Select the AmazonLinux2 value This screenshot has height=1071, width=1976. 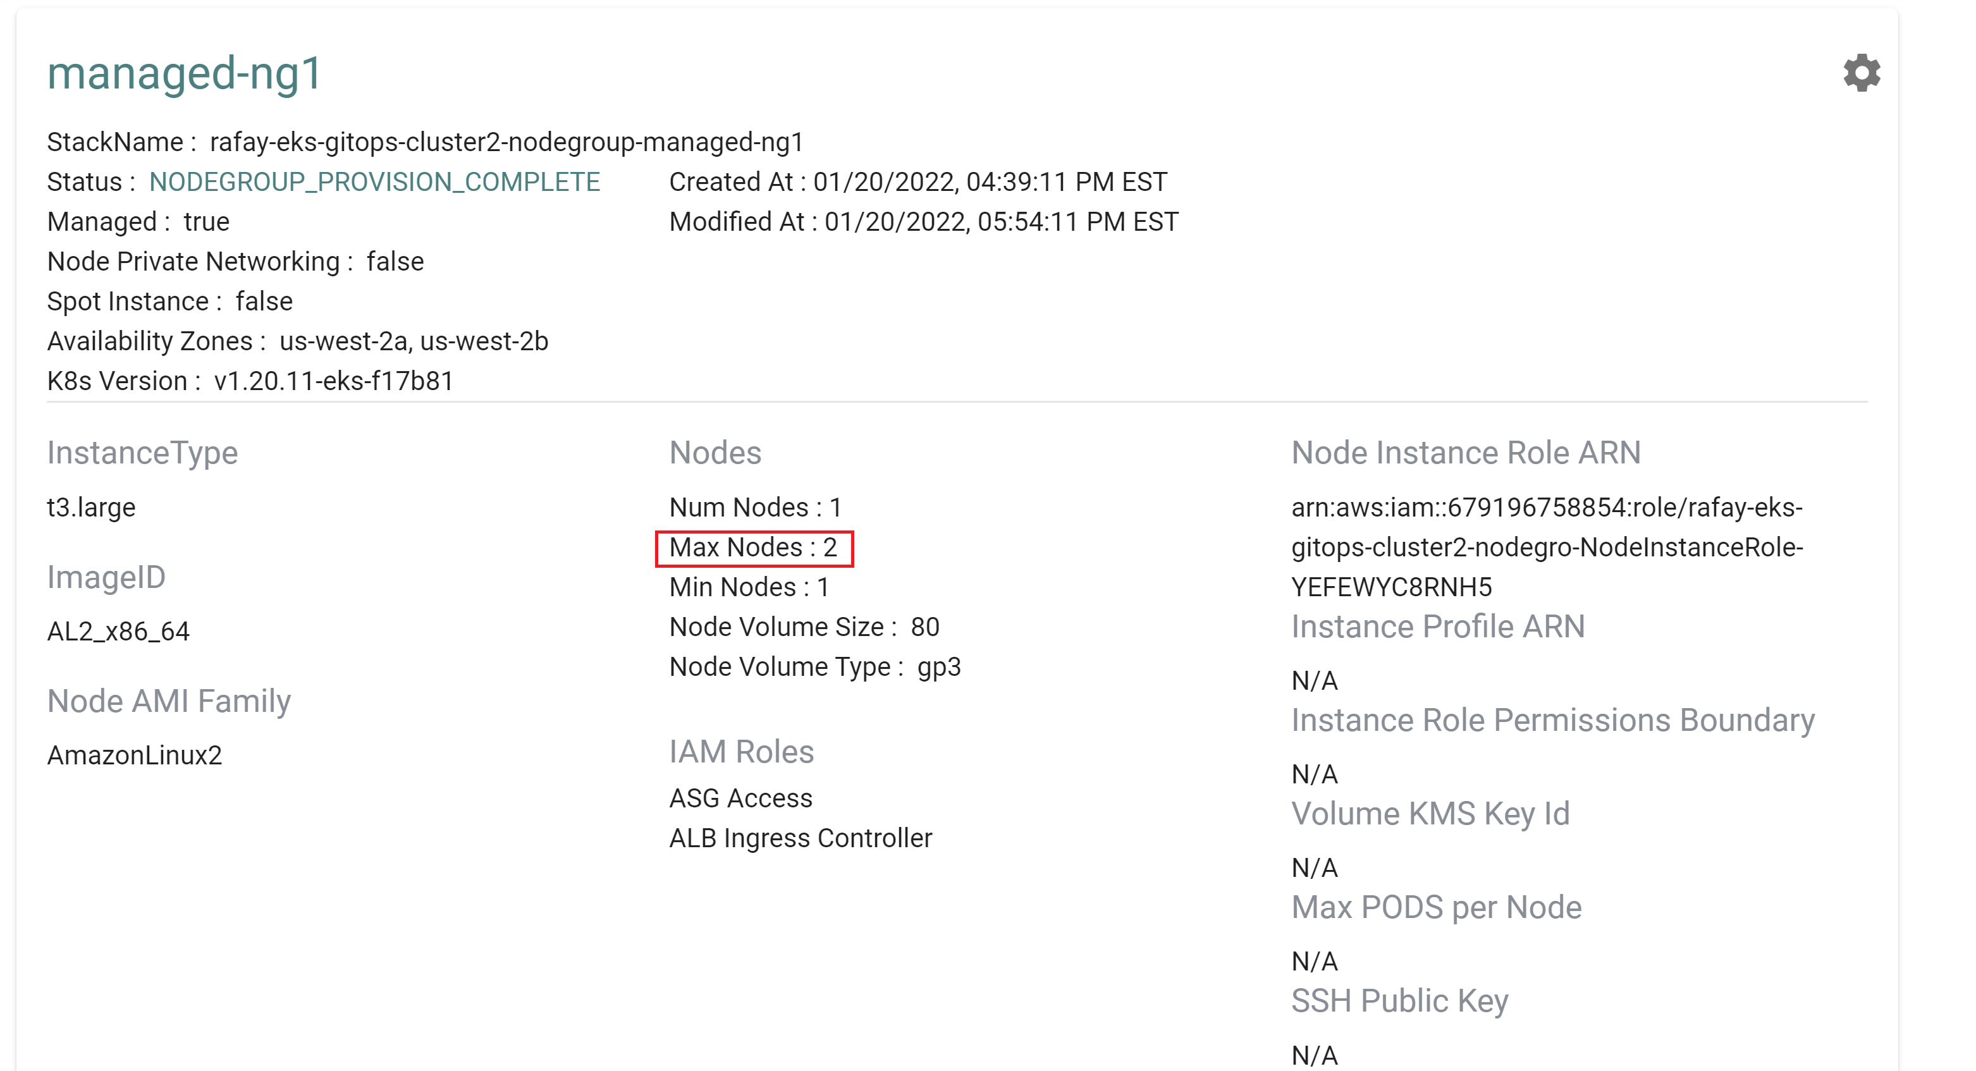[x=134, y=756]
